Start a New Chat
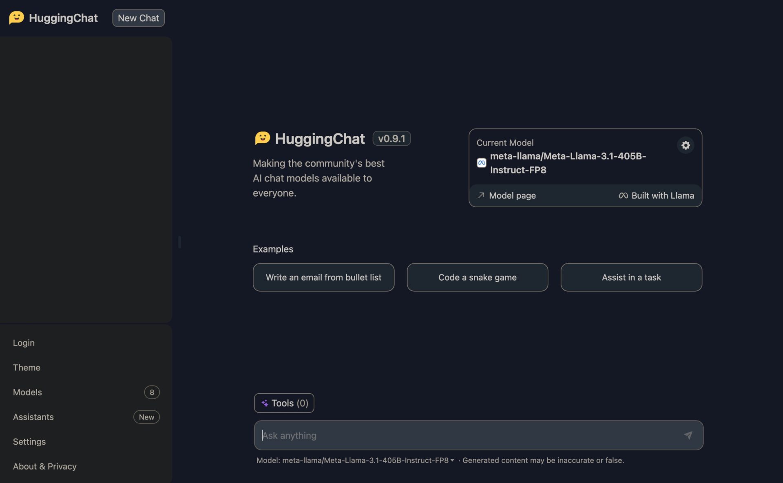This screenshot has height=483, width=783. 138,18
